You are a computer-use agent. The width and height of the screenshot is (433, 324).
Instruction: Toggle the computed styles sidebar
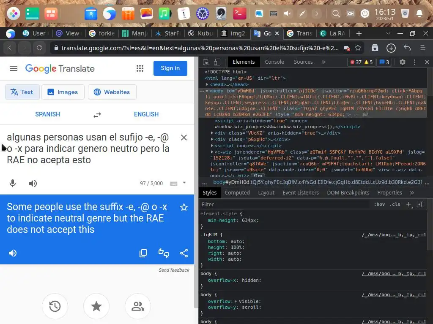tap(420, 205)
